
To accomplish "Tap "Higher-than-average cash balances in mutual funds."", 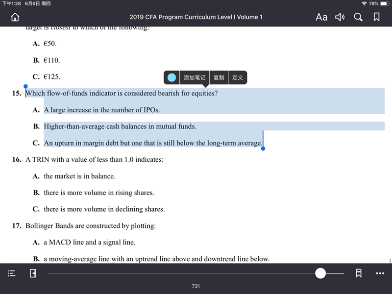I will coord(120,126).
